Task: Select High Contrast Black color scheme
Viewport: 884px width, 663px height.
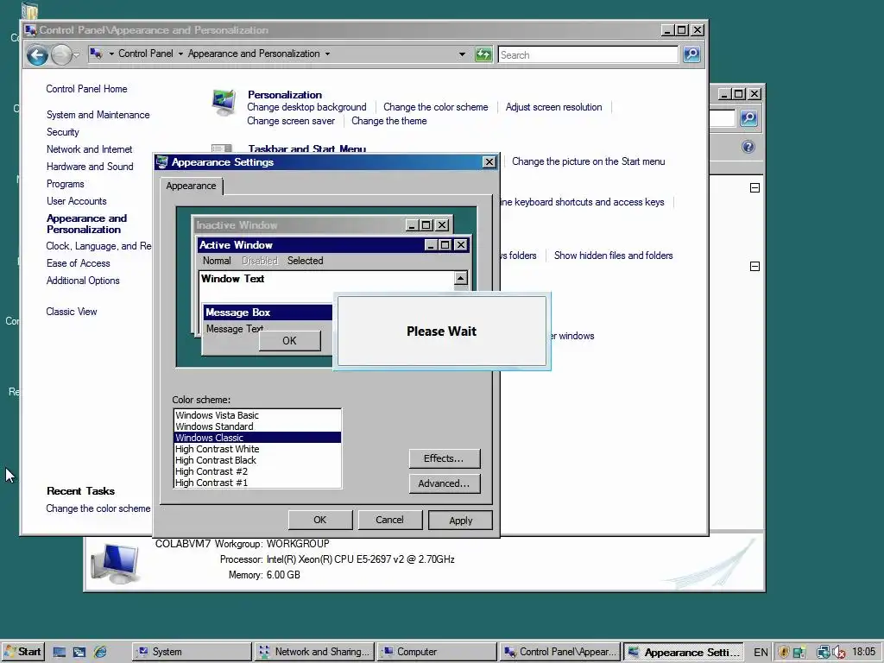Action: [x=257, y=460]
